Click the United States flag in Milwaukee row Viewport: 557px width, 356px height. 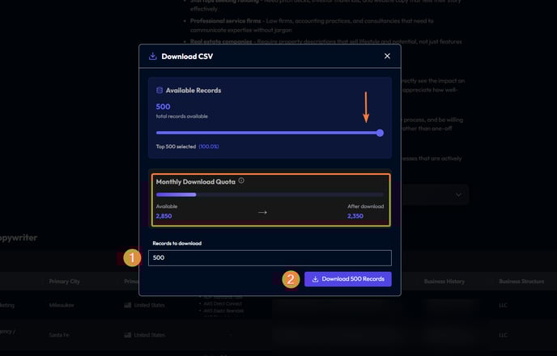(x=128, y=305)
